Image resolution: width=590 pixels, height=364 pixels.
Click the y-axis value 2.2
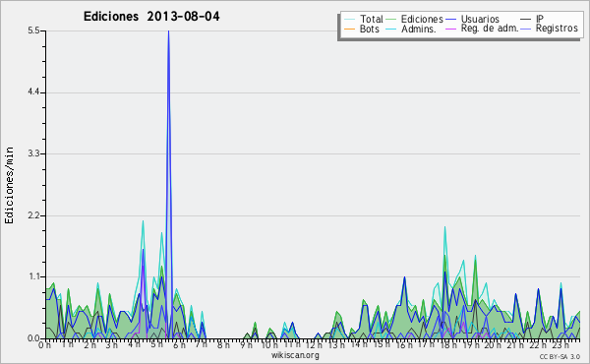33,215
